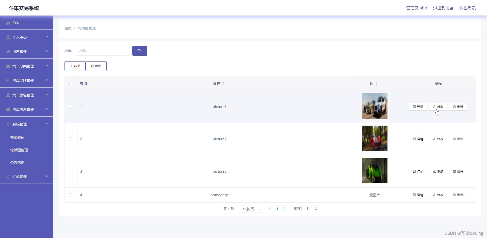Click 修改 for picture2
This screenshot has height=238, width=487.
point(438,139)
